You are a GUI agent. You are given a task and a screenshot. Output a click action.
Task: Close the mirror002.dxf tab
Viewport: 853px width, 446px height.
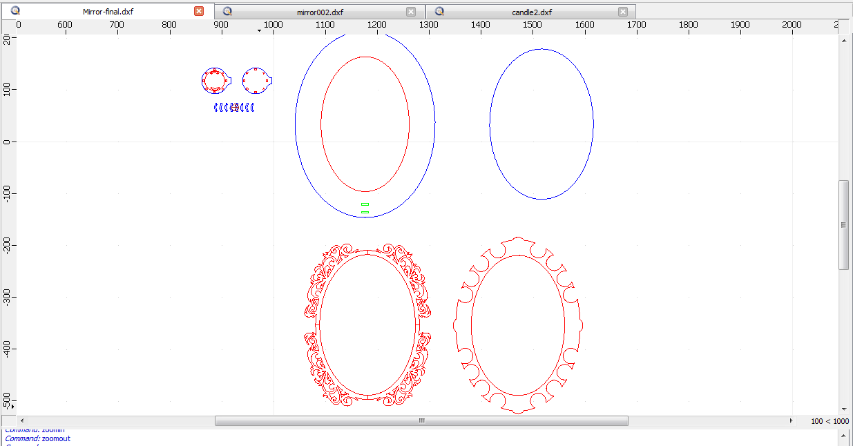411,12
